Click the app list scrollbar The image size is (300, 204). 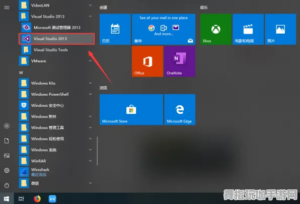(97, 151)
